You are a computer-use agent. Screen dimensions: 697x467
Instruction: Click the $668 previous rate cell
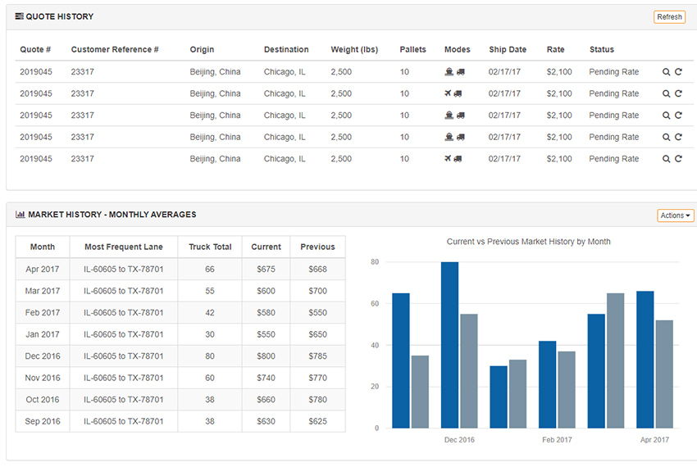pyautogui.click(x=317, y=269)
